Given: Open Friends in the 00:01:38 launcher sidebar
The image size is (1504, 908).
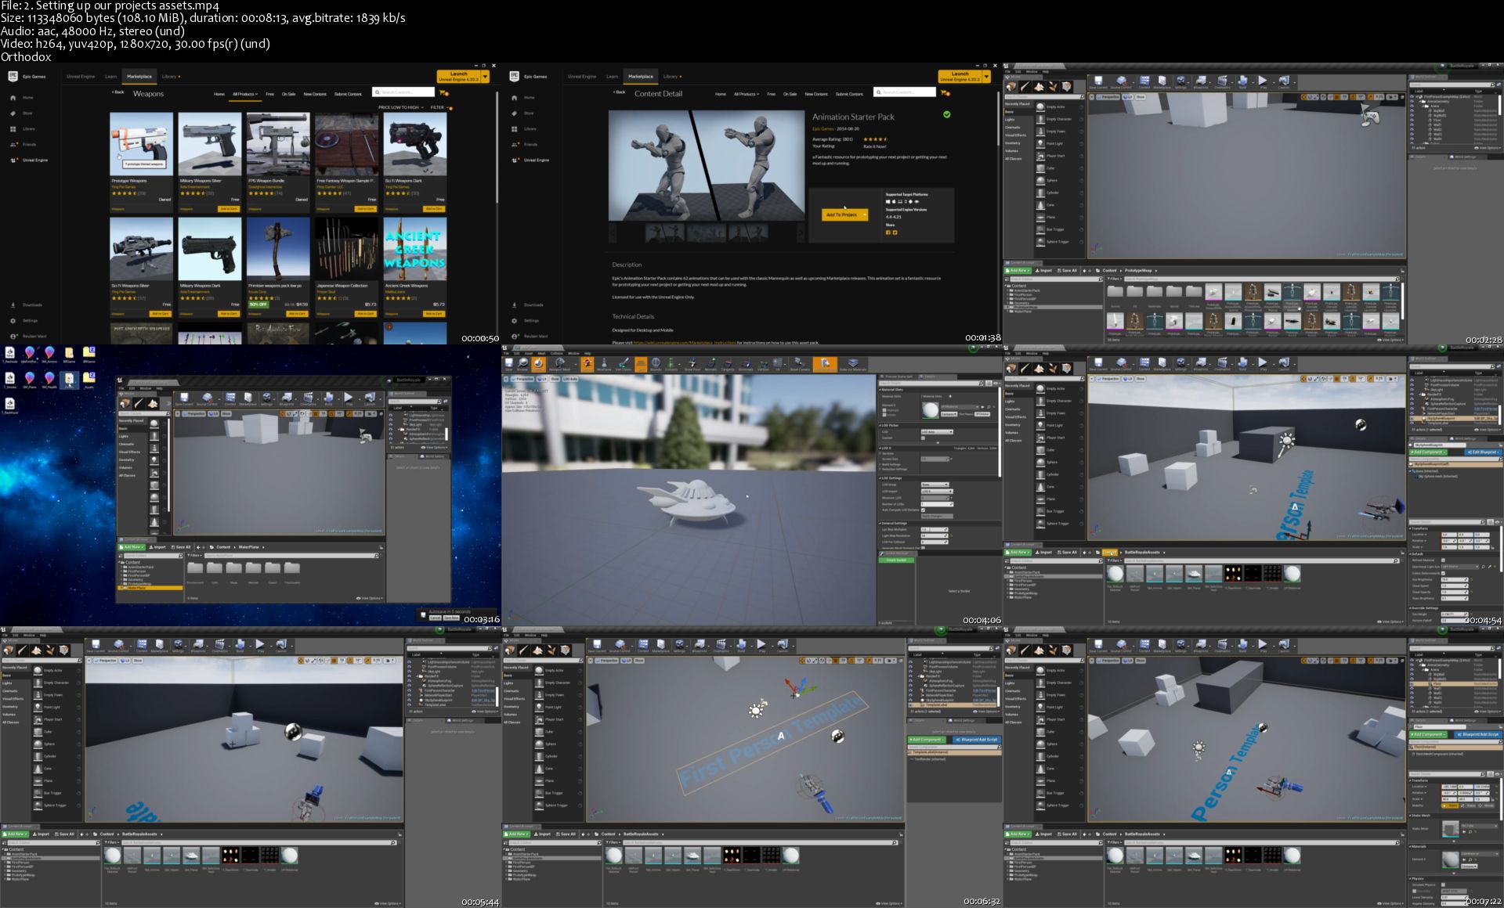Looking at the screenshot, I should click(524, 145).
